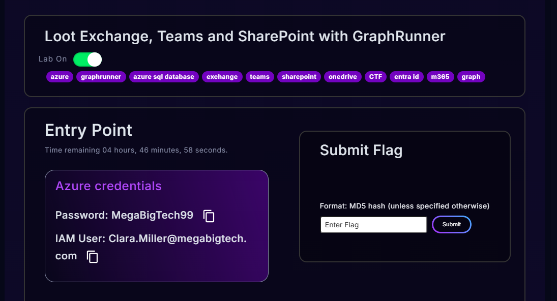Click the Password: MegaBigTech99 text
Screen dimensions: 557x301
pos(124,215)
